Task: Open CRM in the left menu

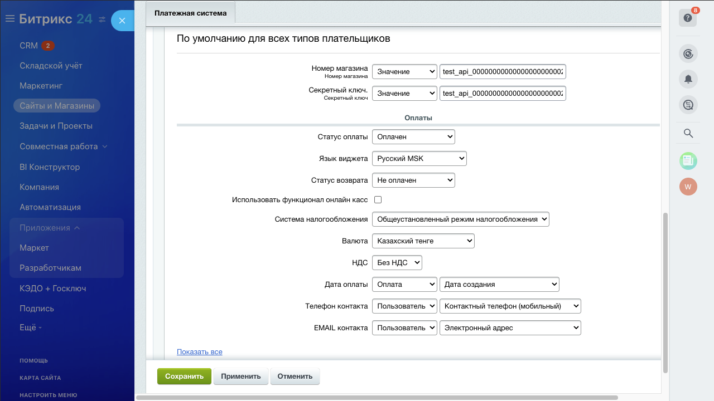Action: coord(28,46)
